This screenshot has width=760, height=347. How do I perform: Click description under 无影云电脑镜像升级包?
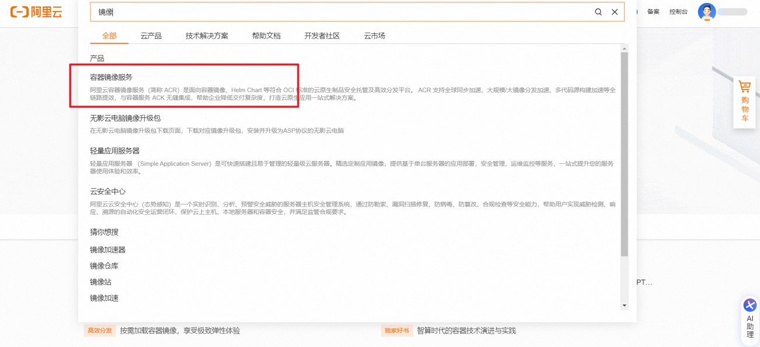click(217, 131)
